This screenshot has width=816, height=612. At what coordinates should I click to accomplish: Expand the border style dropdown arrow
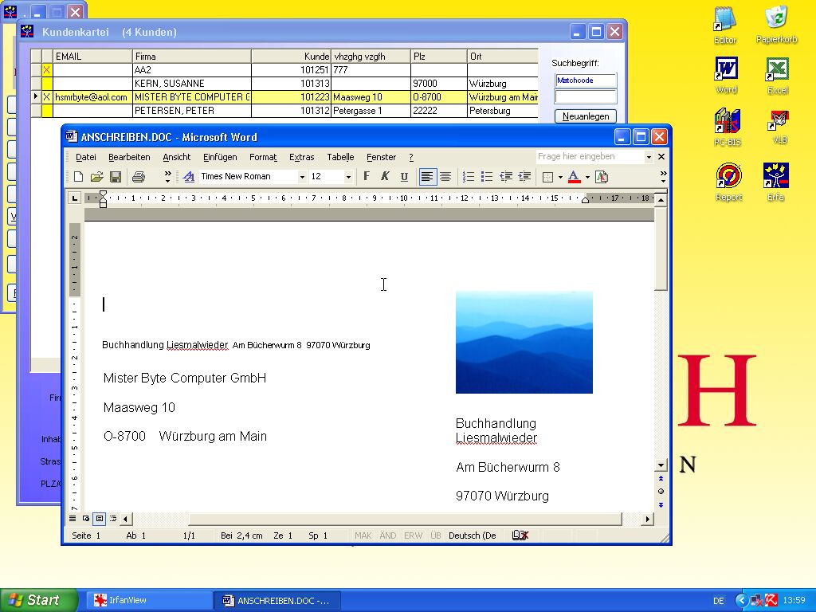[560, 177]
